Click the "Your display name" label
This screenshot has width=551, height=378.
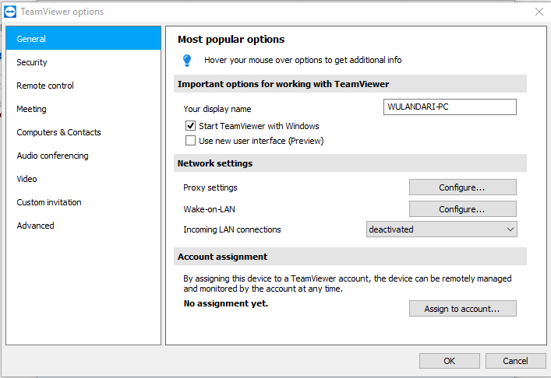(217, 109)
